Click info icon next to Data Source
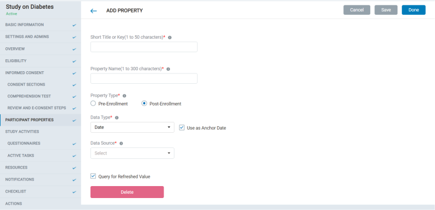 click(x=121, y=144)
